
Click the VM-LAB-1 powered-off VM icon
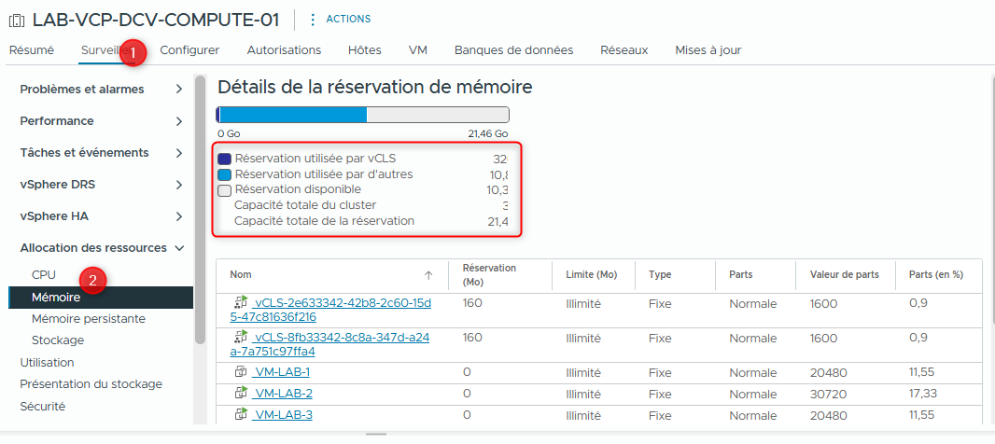241,371
